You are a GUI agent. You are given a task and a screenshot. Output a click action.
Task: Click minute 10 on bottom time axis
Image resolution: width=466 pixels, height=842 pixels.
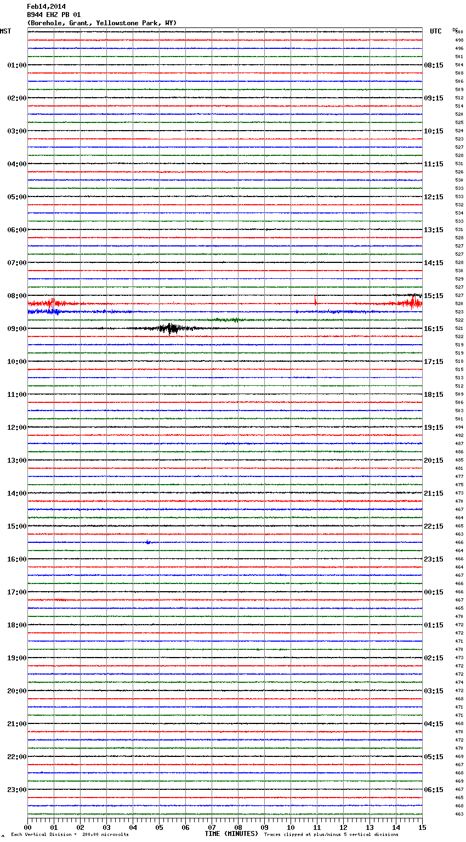tap(291, 828)
